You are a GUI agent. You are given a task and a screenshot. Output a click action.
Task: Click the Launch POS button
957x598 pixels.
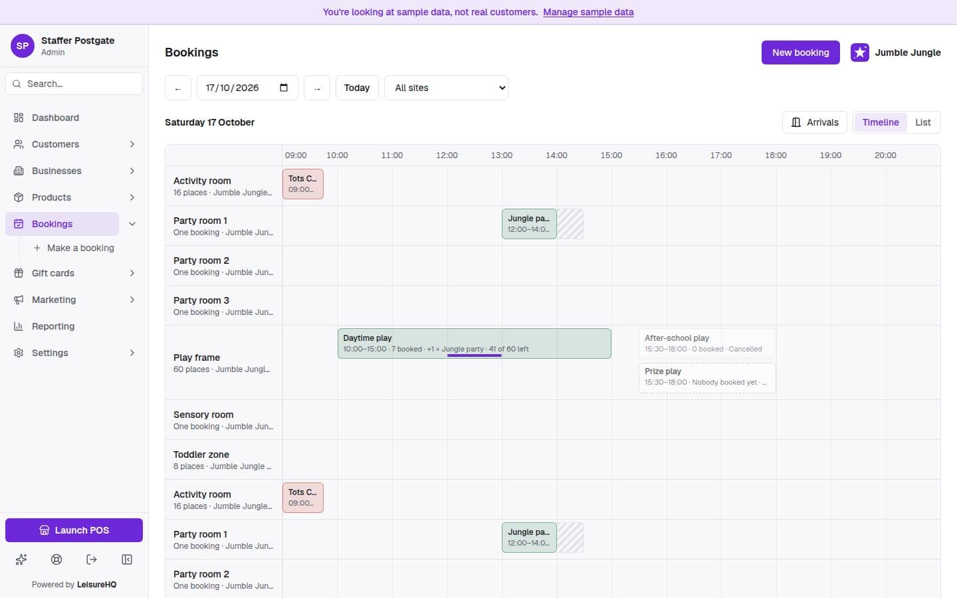[x=74, y=530]
